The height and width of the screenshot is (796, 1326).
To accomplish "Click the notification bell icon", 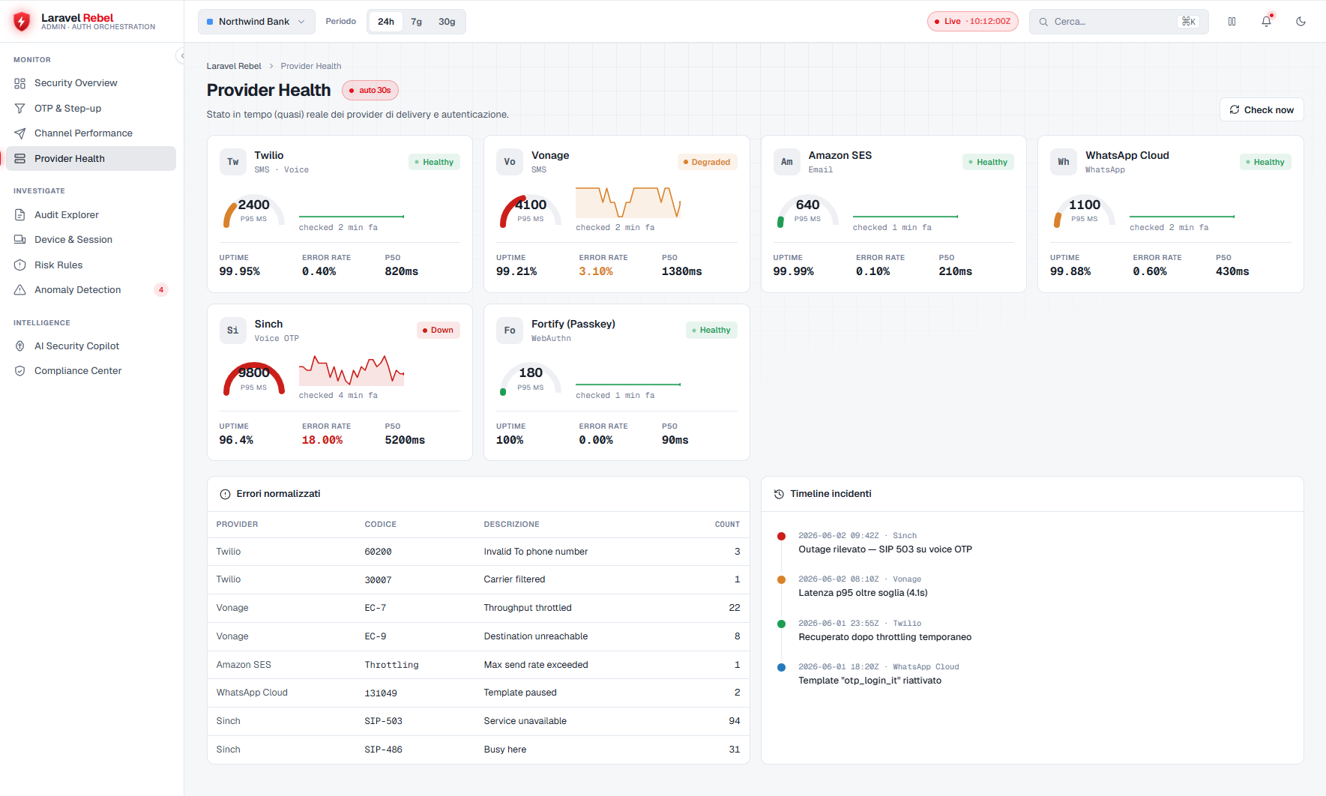I will 1267,22.
